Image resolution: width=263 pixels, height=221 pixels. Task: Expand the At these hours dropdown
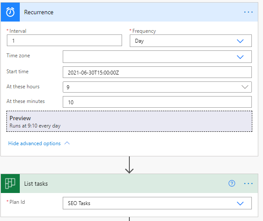pos(157,87)
